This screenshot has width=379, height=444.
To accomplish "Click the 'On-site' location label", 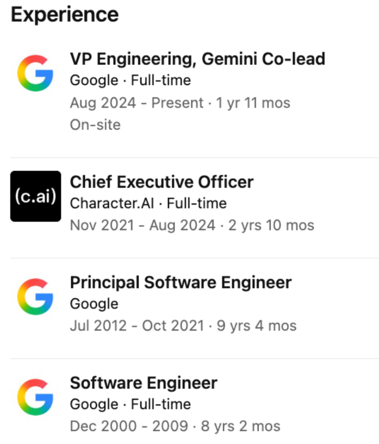I will tap(95, 125).
